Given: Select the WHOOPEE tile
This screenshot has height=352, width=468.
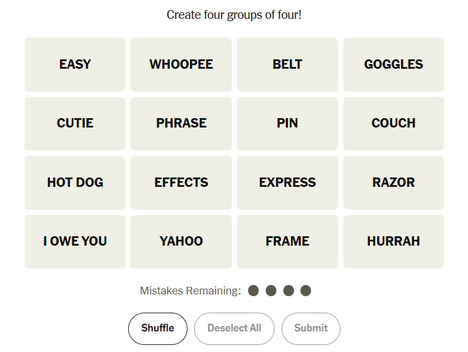Looking at the screenshot, I should (181, 65).
